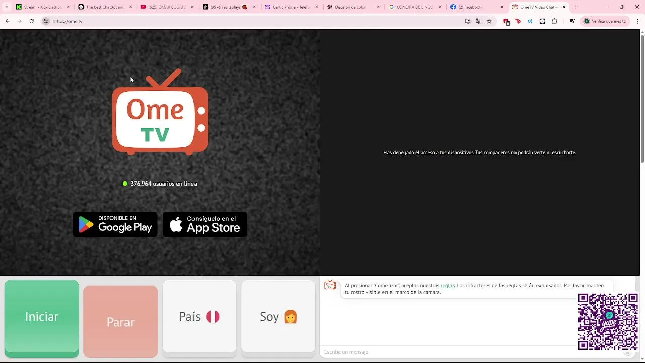Screen dimensions: 645x363
Task: Close the OmeTV Video Chat tab
Action: click(x=564, y=7)
